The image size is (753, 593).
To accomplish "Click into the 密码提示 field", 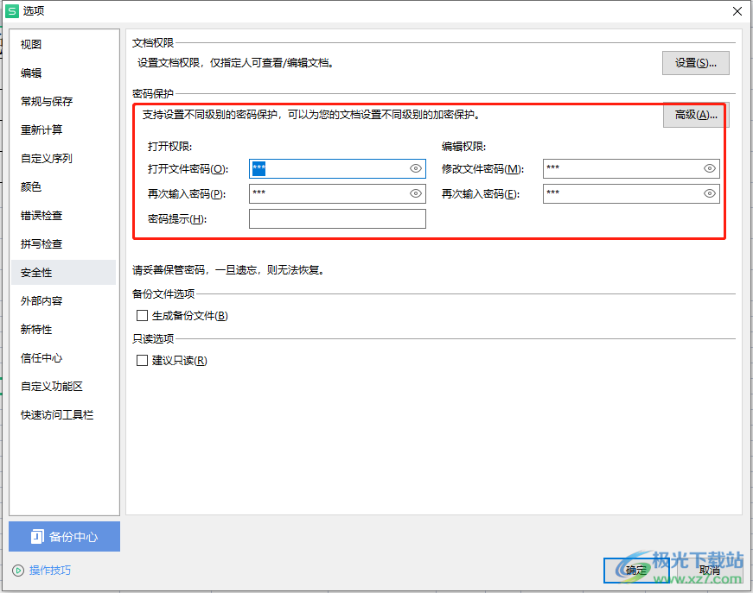I will pyautogui.click(x=337, y=218).
